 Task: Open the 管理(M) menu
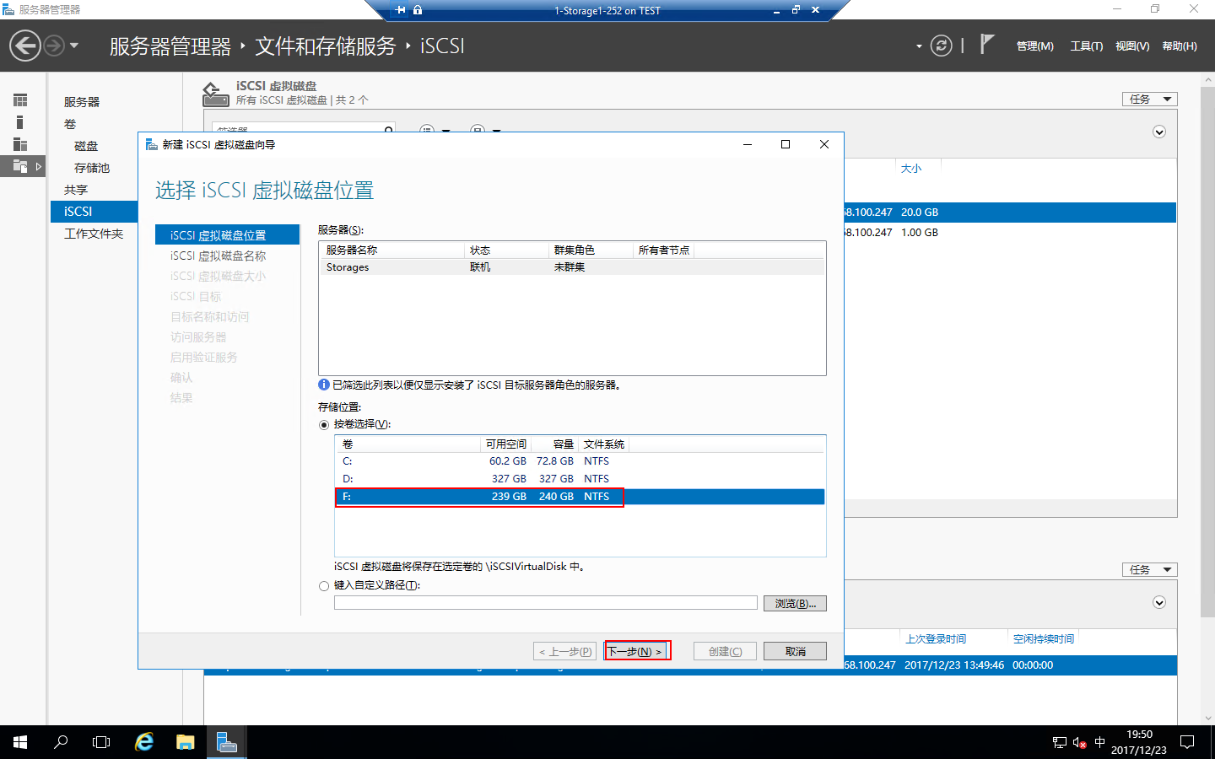[x=1034, y=46]
